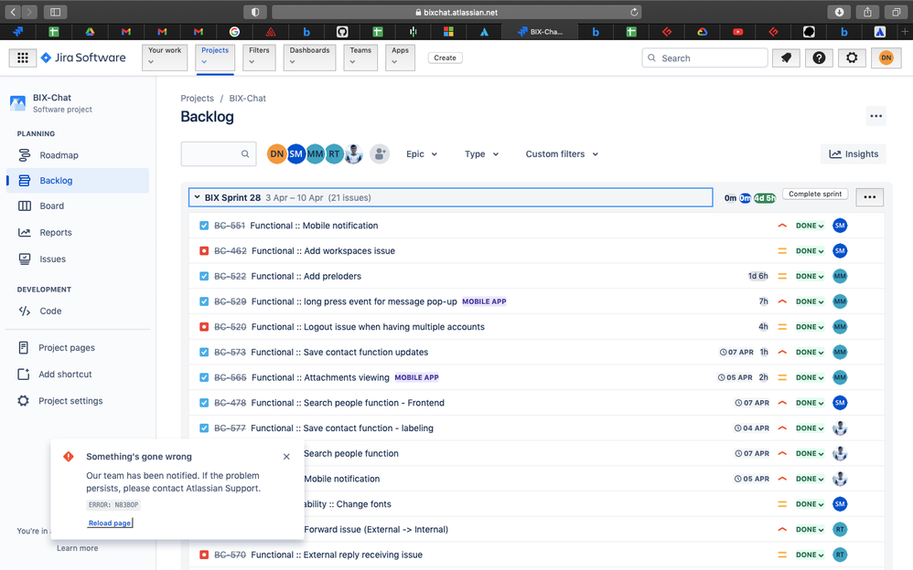
Task: Go to Roadmap in the sidebar
Action: (x=78, y=155)
